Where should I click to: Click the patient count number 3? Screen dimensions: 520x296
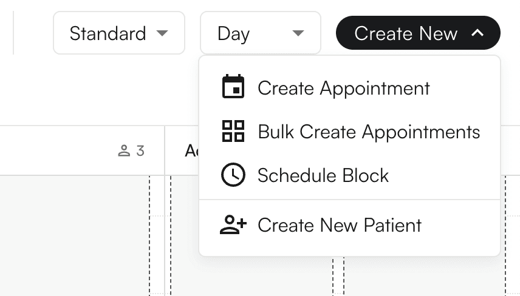[x=140, y=150]
